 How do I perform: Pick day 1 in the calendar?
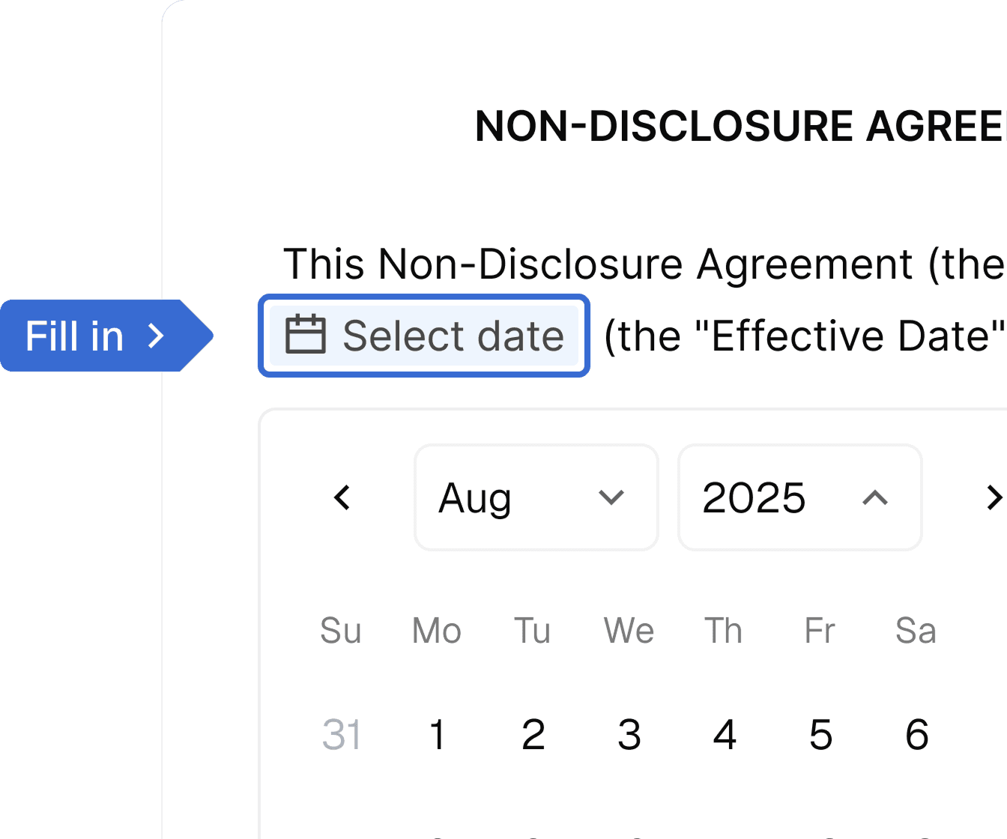pyautogui.click(x=438, y=734)
